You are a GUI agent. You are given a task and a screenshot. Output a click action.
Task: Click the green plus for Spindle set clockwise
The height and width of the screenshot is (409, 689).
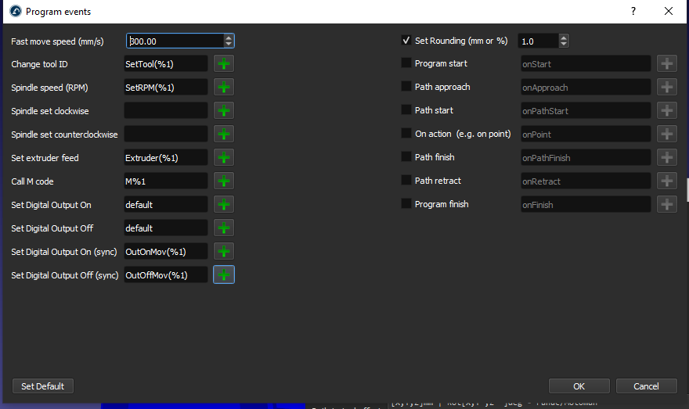click(x=224, y=110)
